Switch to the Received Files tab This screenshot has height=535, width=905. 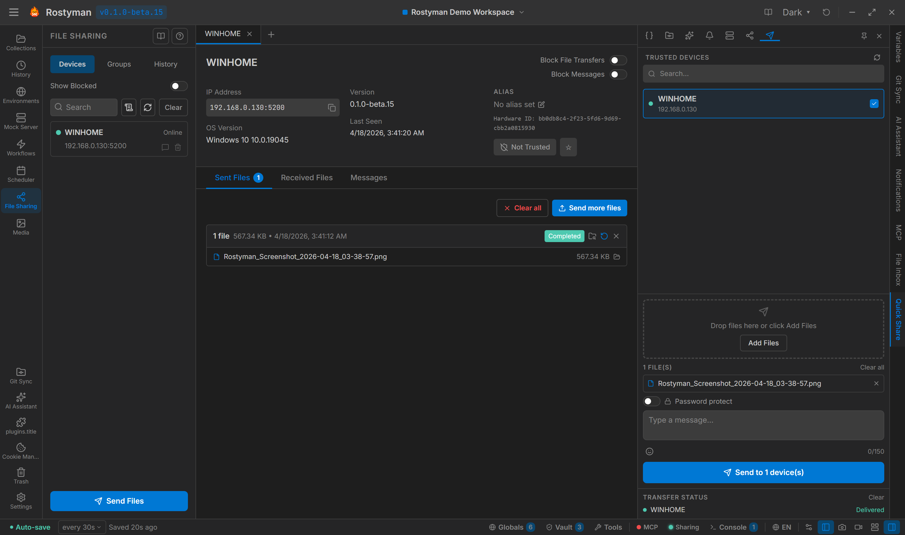click(x=307, y=178)
